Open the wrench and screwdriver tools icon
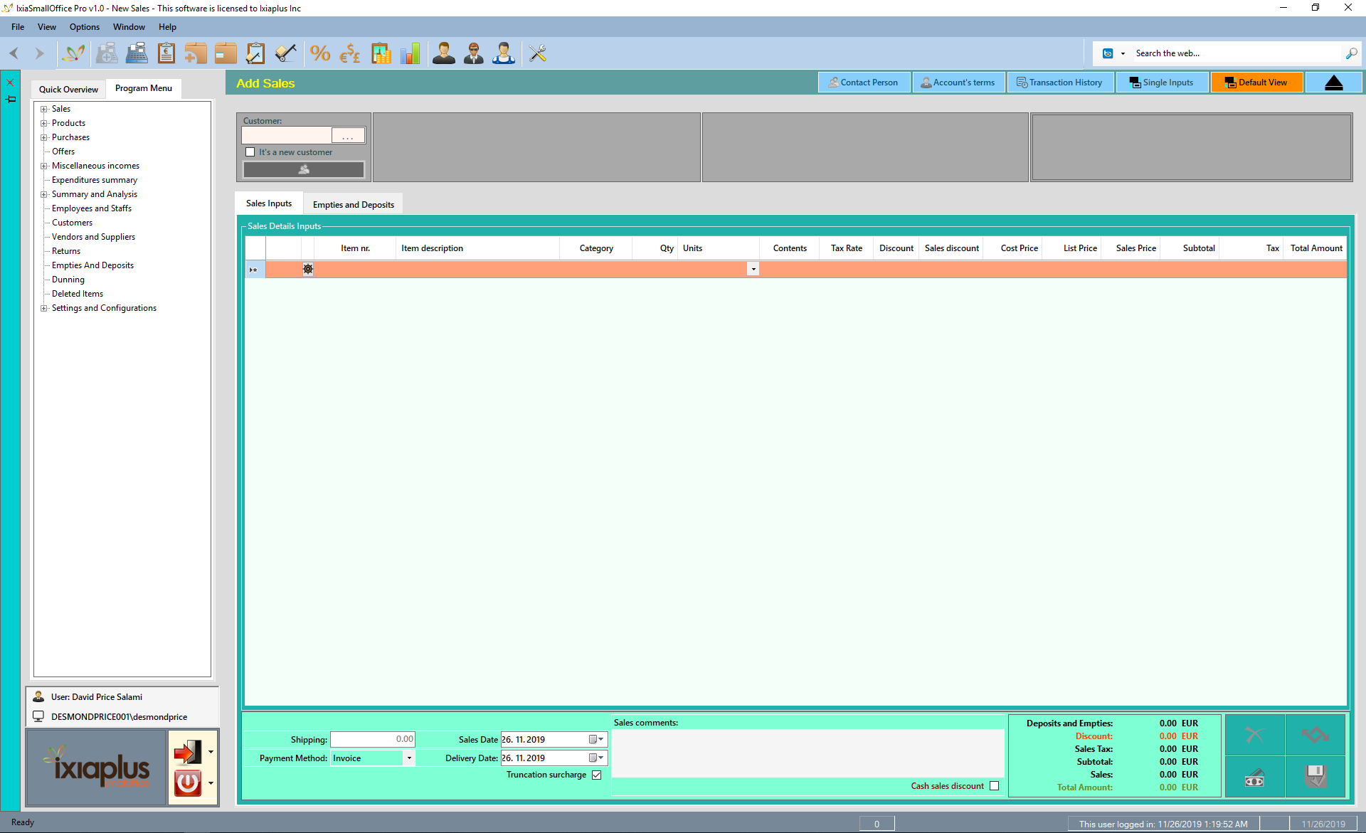Image resolution: width=1366 pixels, height=833 pixels. click(538, 53)
